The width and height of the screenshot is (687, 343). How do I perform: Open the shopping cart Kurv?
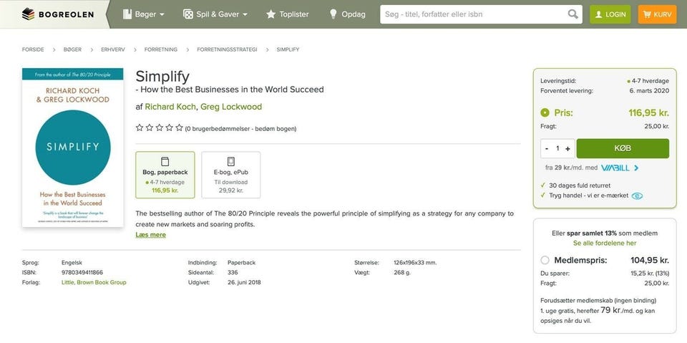point(656,14)
